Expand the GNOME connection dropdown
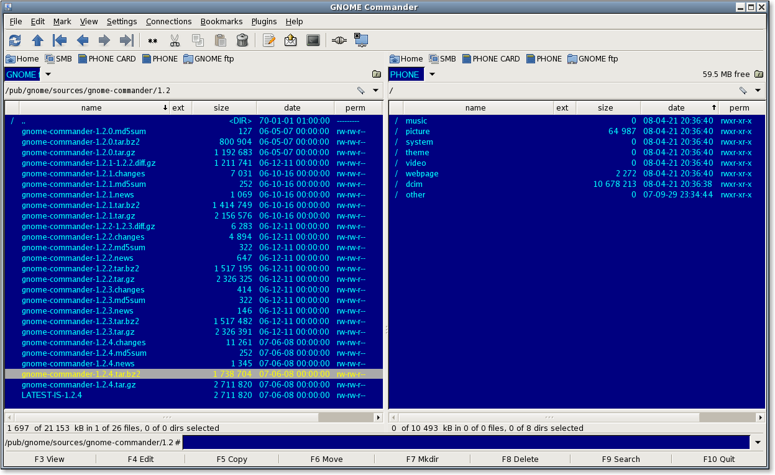The width and height of the screenshot is (775, 475). [48, 75]
